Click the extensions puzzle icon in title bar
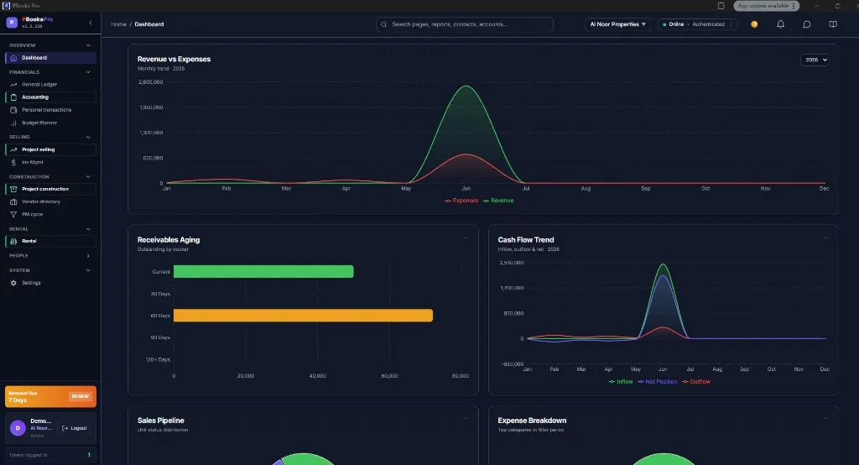This screenshot has height=465, width=859. click(721, 6)
